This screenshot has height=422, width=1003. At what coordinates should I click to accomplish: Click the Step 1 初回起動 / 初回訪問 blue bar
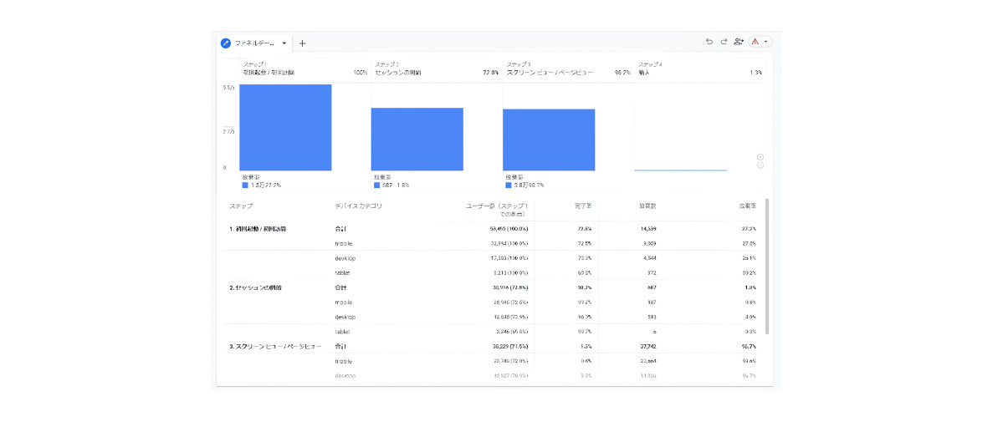[x=285, y=127]
